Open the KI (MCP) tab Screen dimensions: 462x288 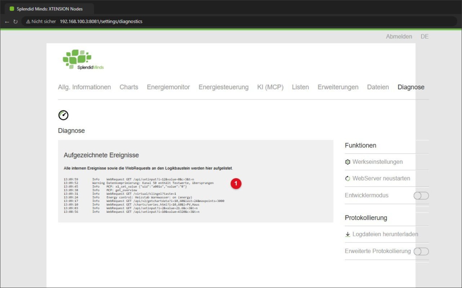pos(270,87)
